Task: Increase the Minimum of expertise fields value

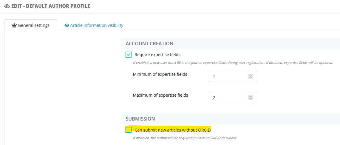Action: coord(251,75)
